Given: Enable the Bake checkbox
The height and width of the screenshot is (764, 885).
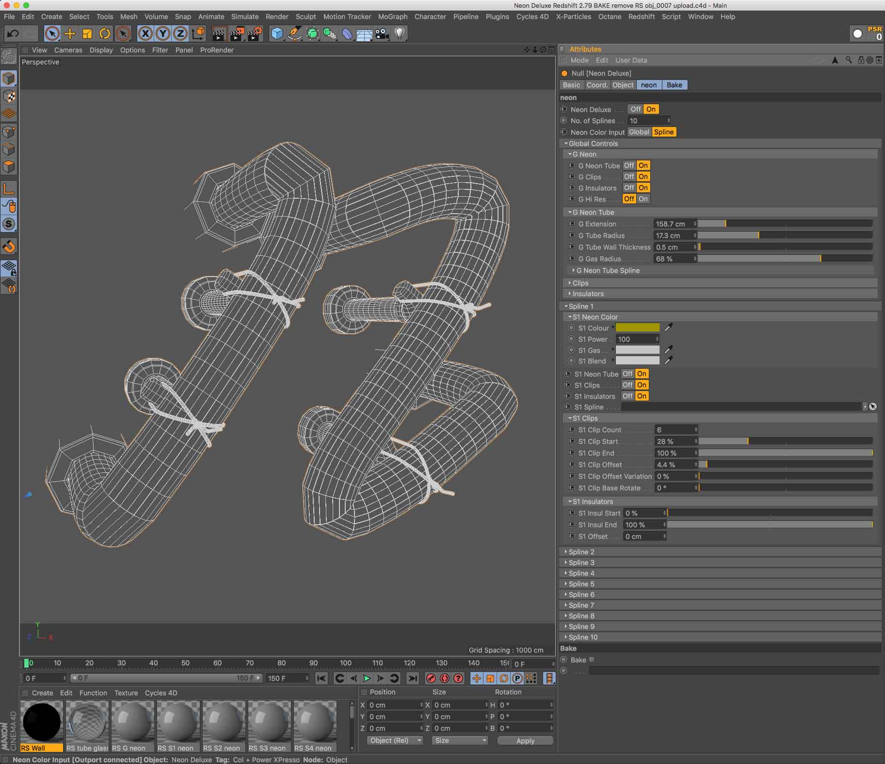Looking at the screenshot, I should pos(592,659).
